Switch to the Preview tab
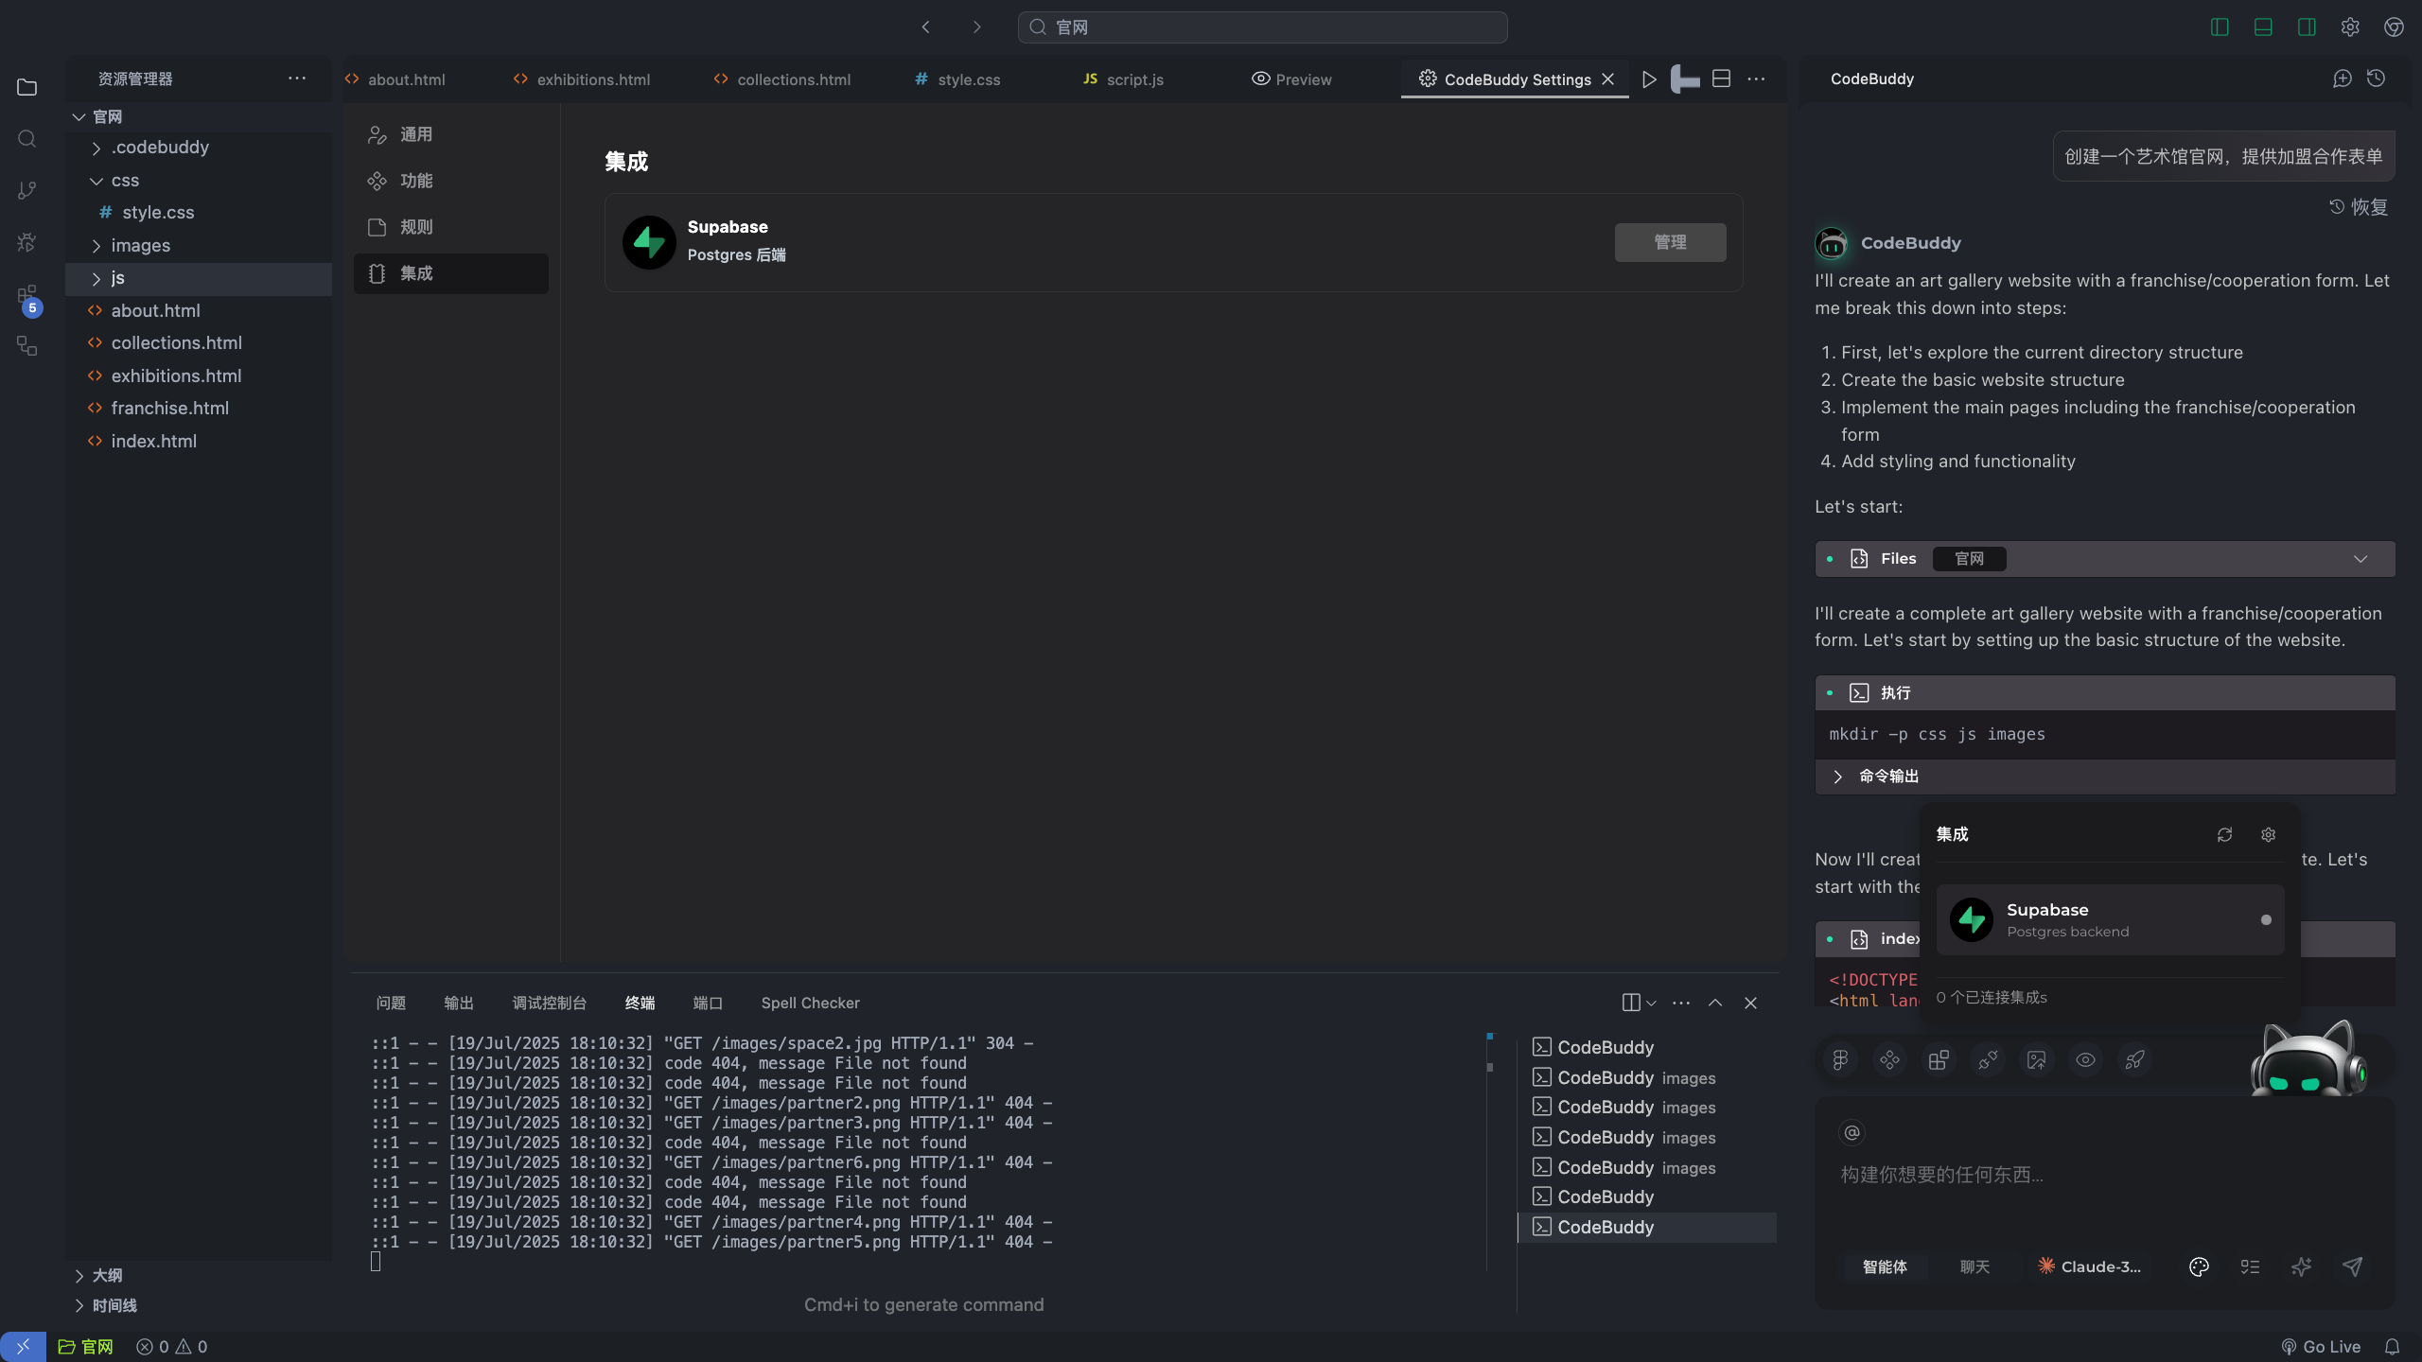 point(1290,79)
